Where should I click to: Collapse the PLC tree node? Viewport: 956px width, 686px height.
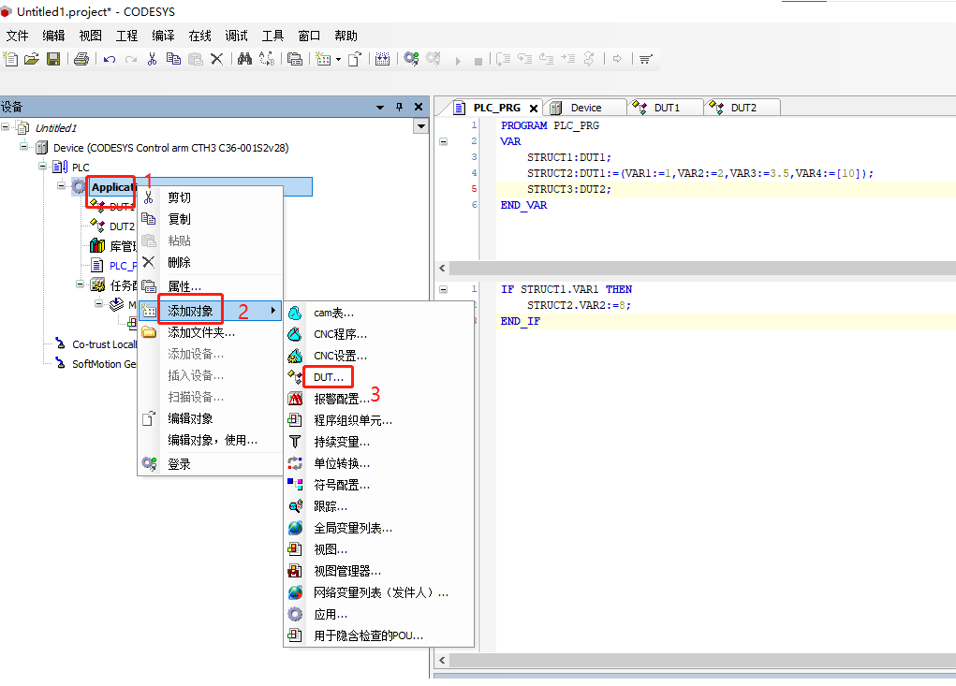43,166
